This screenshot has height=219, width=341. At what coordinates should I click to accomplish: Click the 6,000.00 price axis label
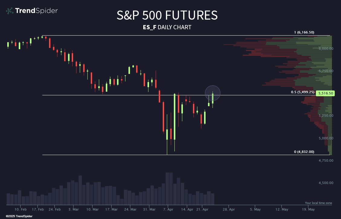[x=326, y=49]
